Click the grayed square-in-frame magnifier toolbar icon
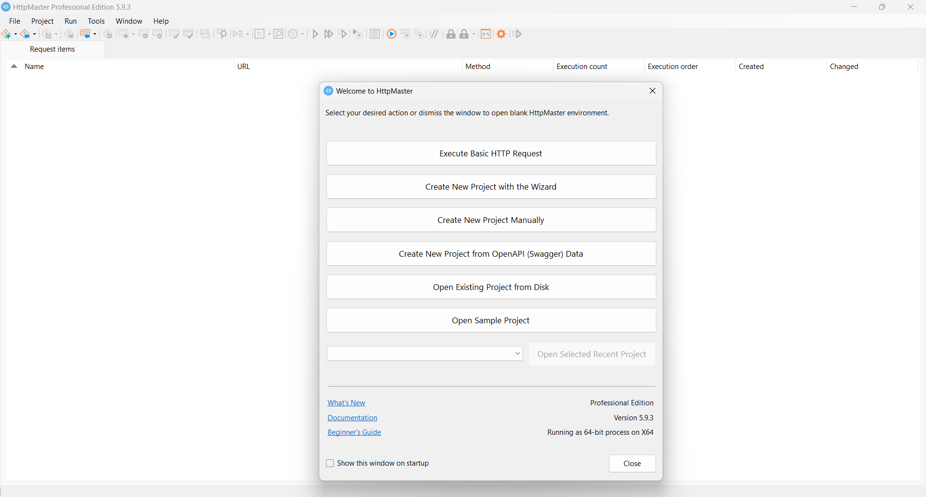Viewport: 926px width, 497px height. tap(278, 34)
